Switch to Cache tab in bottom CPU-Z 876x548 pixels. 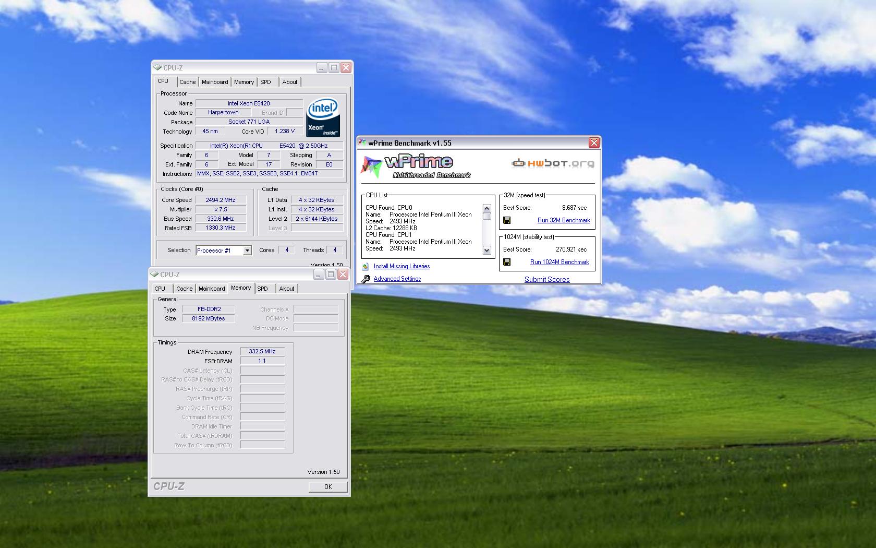tap(184, 289)
